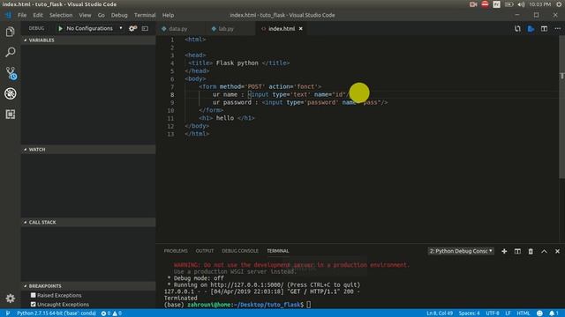
Task: Click the red no-entry icon in system tray
Action: tap(485, 4)
